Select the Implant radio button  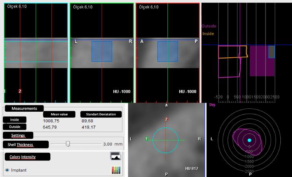point(7,170)
